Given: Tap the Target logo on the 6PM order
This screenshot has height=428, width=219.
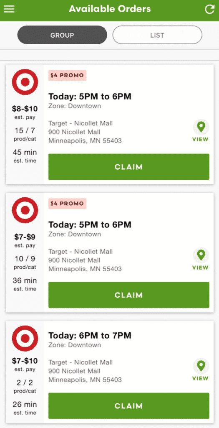Looking at the screenshot, I should (x=25, y=339).
